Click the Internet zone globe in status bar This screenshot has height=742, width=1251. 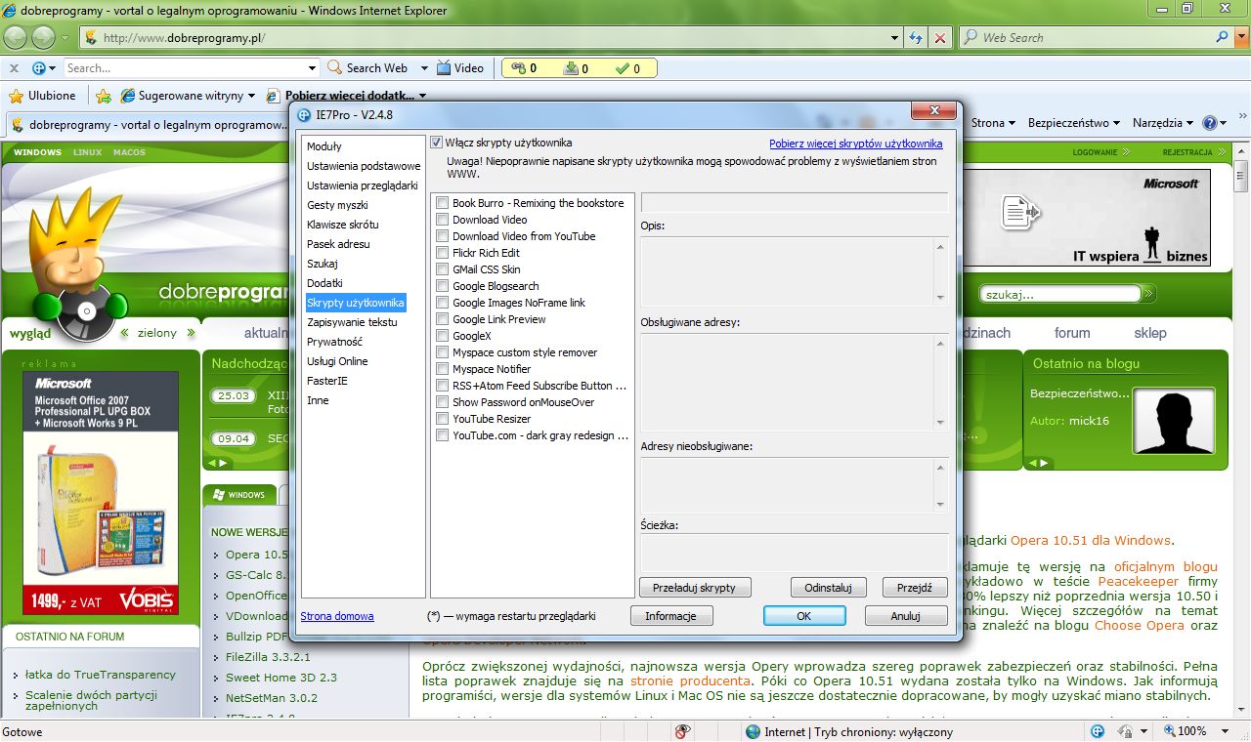[x=753, y=731]
